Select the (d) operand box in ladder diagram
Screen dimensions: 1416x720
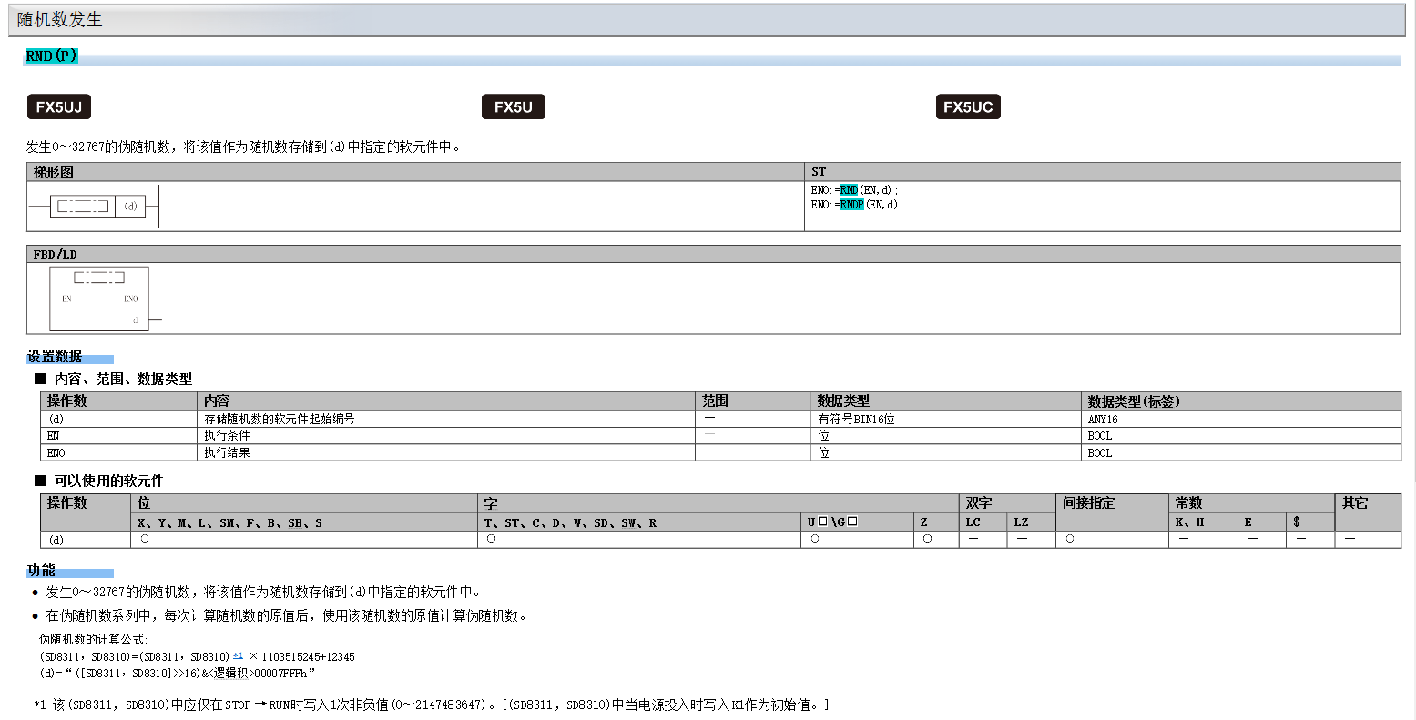click(131, 207)
